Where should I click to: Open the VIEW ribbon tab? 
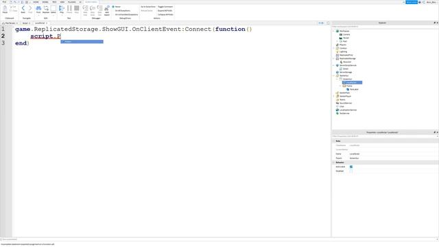click(62, 2)
